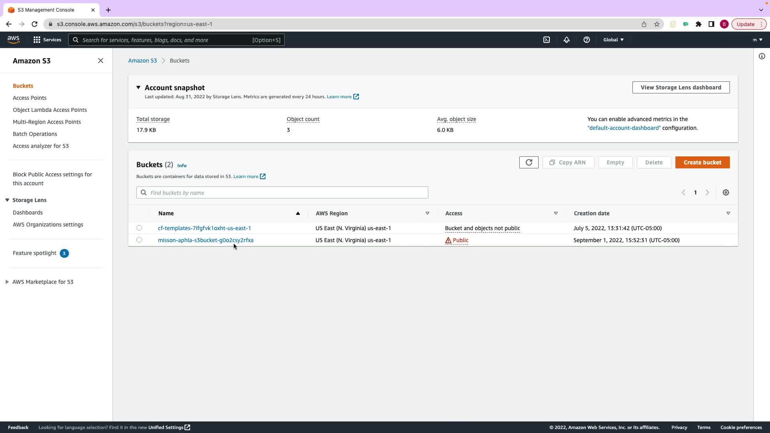Open the AWS CloudShell icon
Screen dimensions: 770x433
(x=547, y=40)
